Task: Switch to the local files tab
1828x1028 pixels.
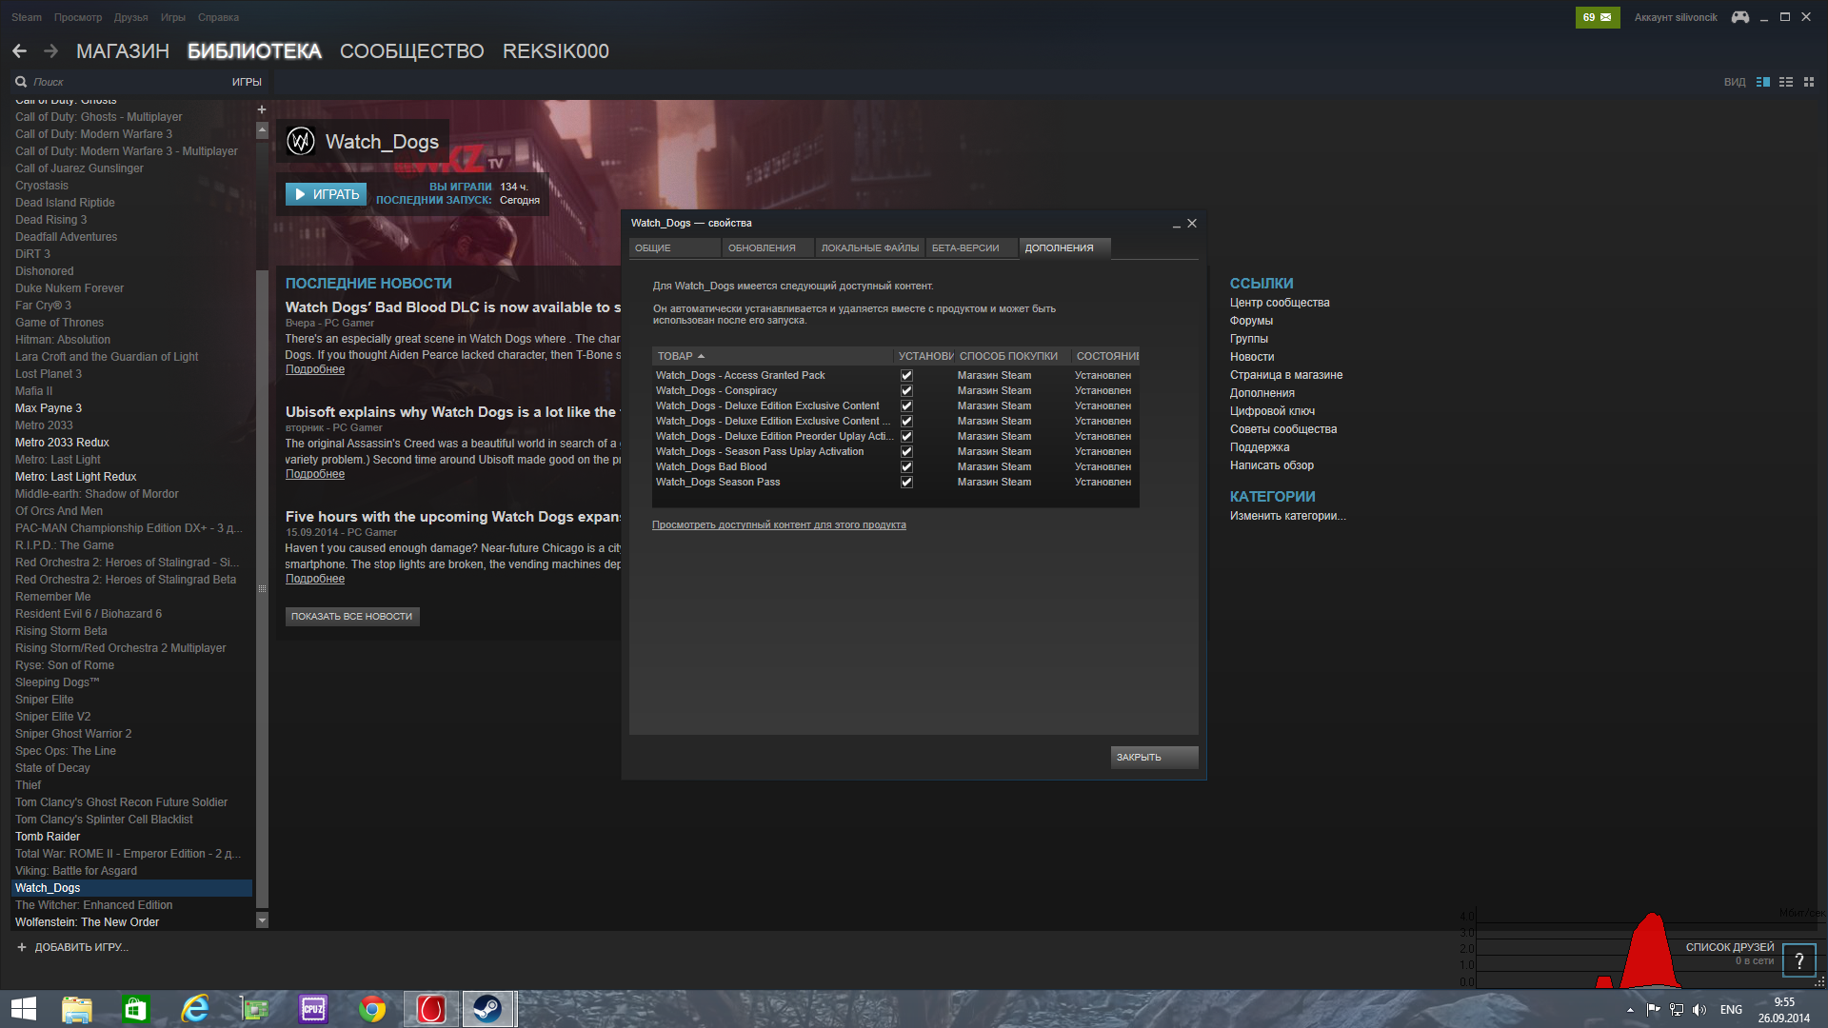Action: [869, 248]
